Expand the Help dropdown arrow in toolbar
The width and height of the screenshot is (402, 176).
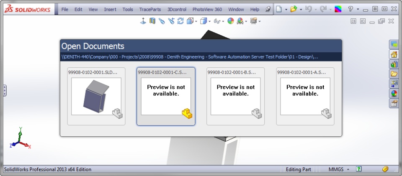pos(358,10)
